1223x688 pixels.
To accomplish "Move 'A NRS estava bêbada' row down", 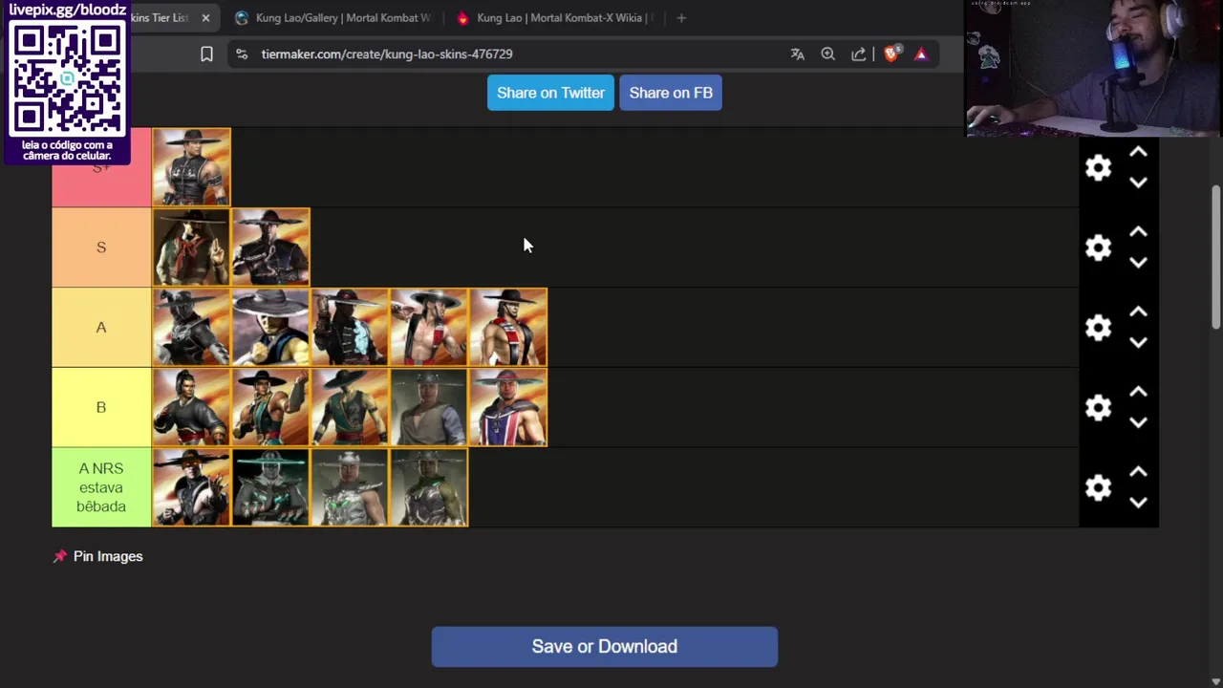I will 1138,503.
